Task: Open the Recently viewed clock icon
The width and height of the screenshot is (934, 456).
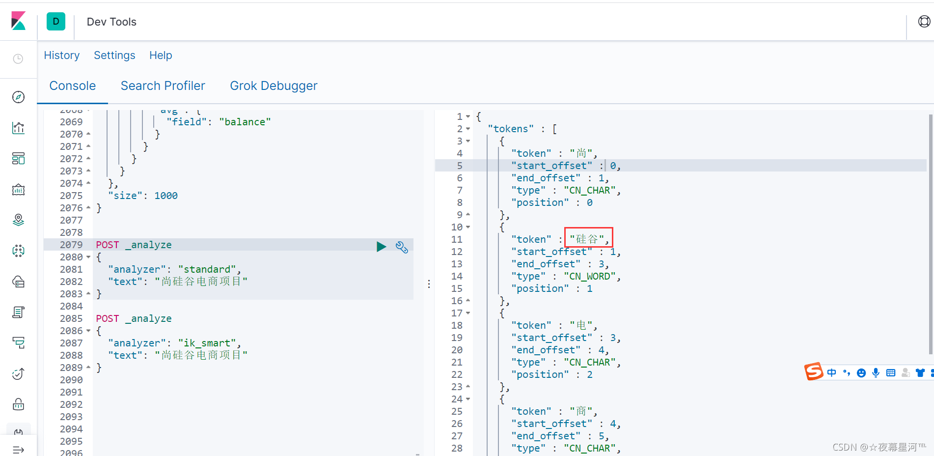Action: click(18, 59)
